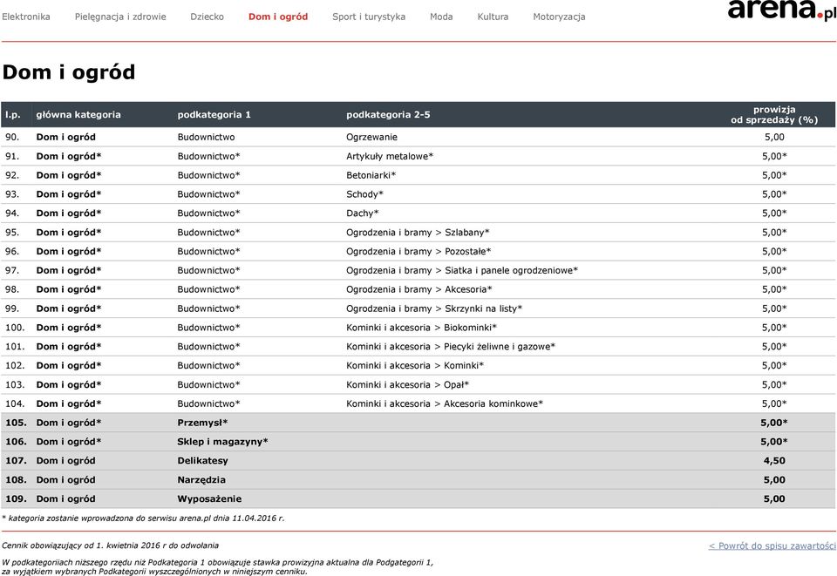The width and height of the screenshot is (837, 576).
Task: Click row number 100.
Action: point(15,328)
